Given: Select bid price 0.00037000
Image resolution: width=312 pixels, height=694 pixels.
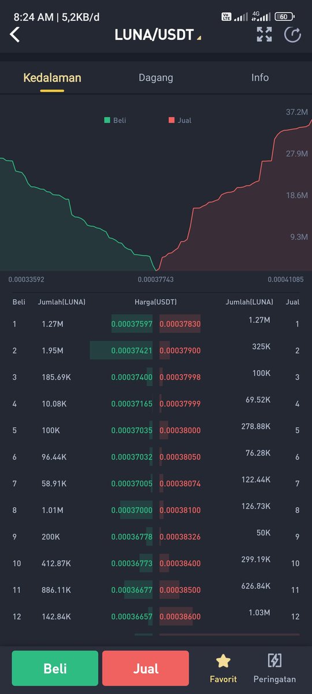Looking at the screenshot, I should coord(132,510).
